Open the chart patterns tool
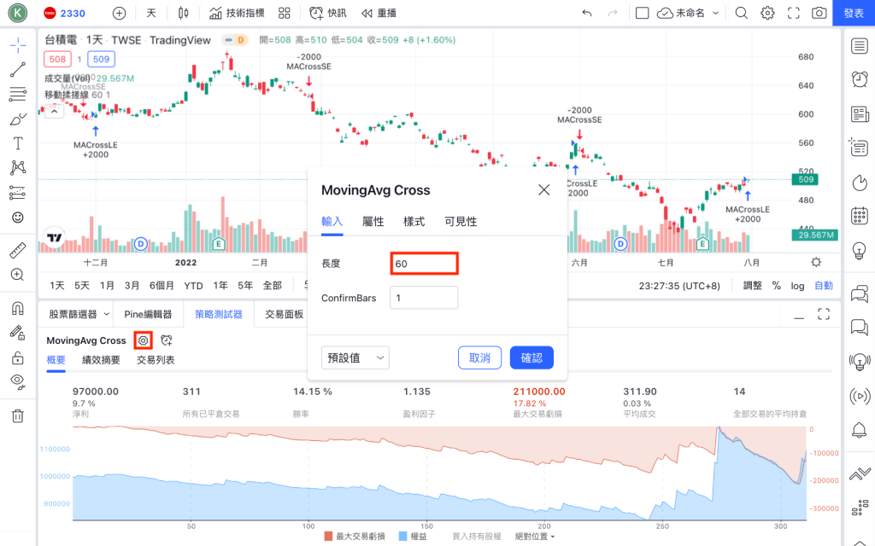This screenshot has height=546, width=875. click(x=18, y=168)
